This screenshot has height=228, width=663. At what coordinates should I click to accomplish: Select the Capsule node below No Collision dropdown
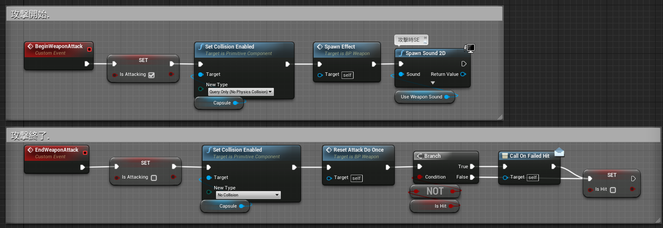tap(225, 206)
